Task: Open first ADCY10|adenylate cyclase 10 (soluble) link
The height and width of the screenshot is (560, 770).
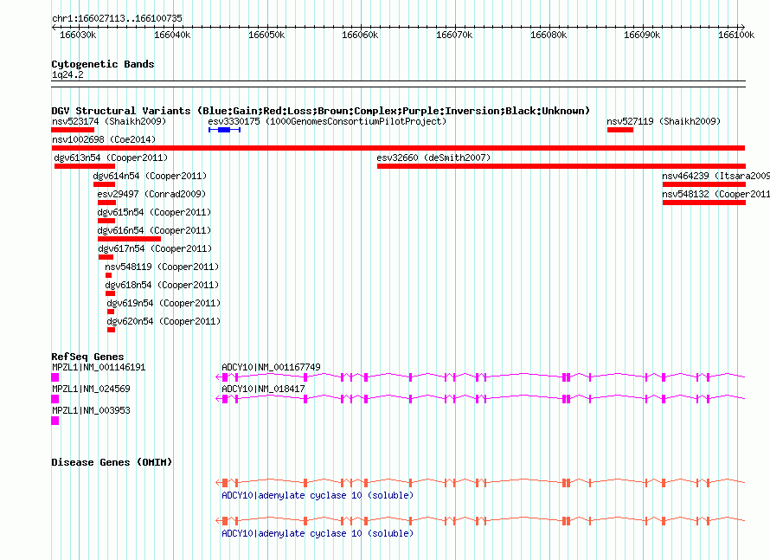Action: (318, 495)
